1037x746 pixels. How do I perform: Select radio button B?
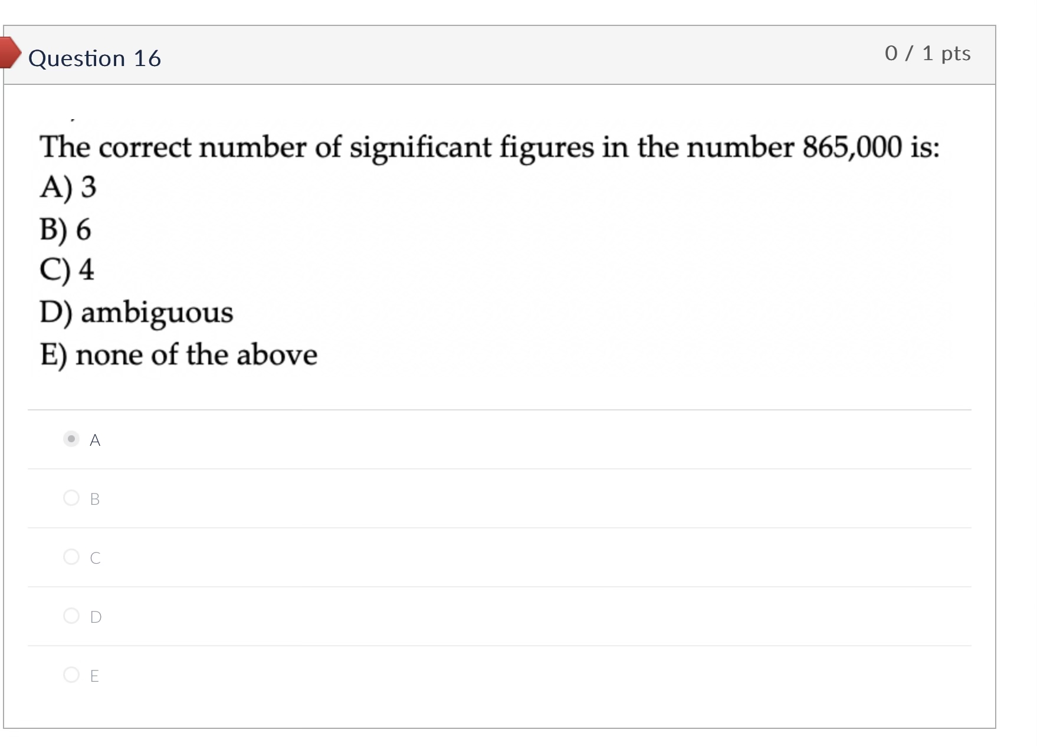pos(71,498)
